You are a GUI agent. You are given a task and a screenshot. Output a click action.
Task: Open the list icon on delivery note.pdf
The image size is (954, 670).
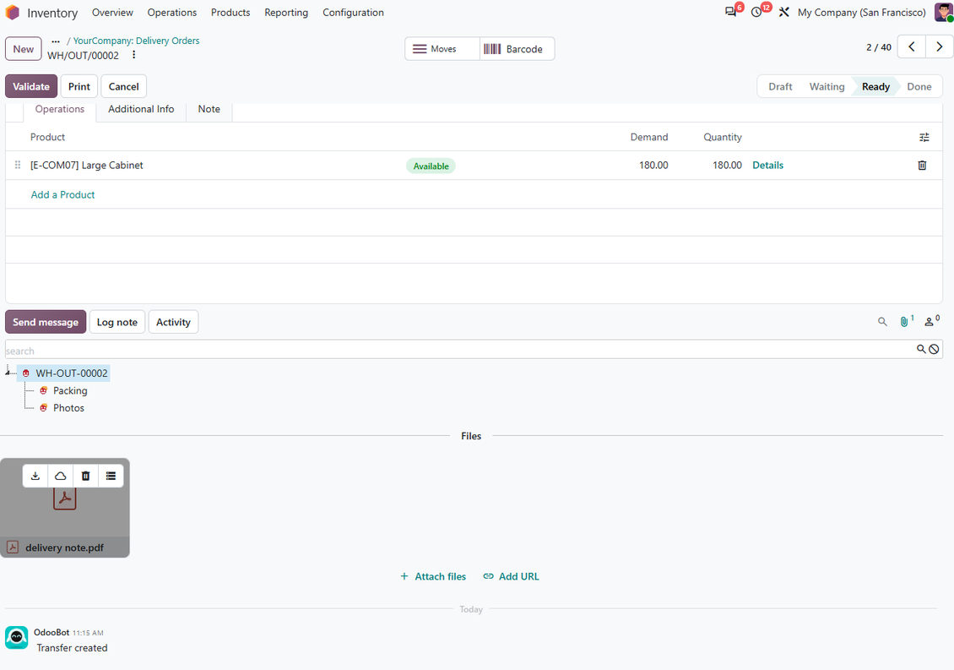pyautogui.click(x=111, y=476)
